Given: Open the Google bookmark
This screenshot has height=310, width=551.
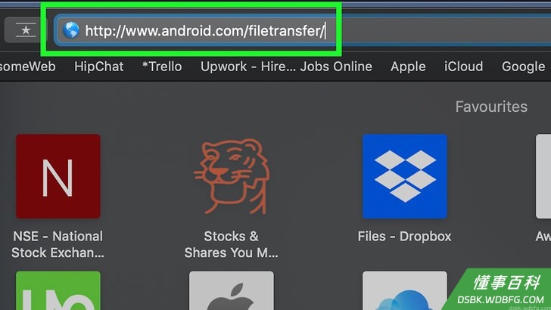Looking at the screenshot, I should point(523,67).
